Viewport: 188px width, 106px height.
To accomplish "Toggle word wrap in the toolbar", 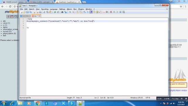I will tap(85, 12).
